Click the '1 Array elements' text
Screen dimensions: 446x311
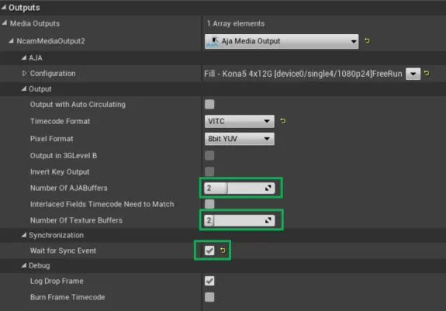pos(236,23)
